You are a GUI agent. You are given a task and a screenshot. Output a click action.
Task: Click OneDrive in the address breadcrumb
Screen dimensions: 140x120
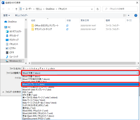50,9
